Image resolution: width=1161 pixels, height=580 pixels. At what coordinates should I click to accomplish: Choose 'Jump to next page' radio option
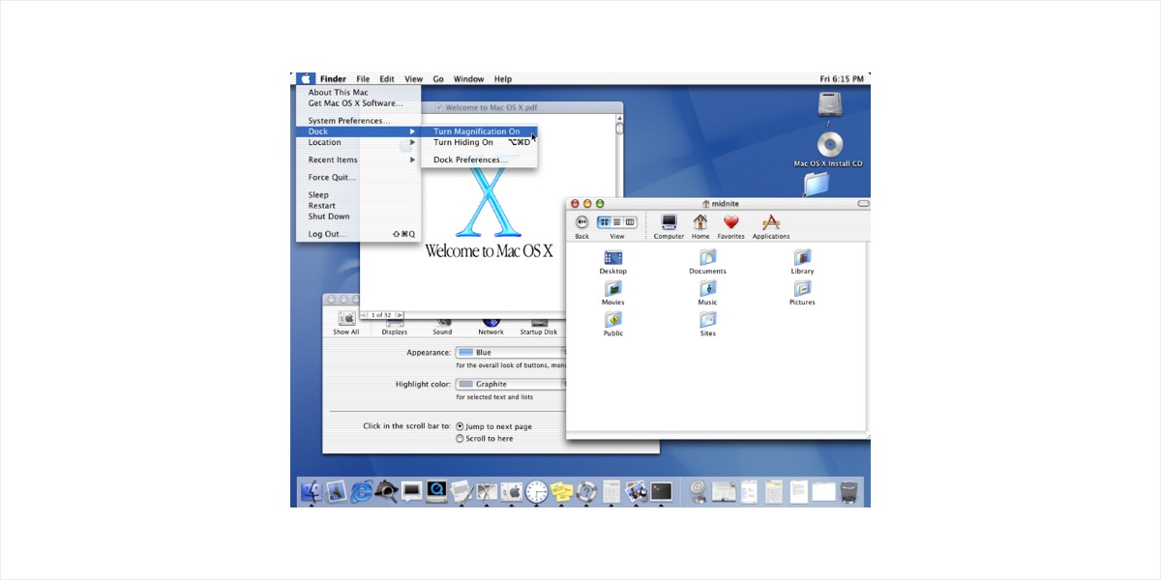(x=460, y=426)
